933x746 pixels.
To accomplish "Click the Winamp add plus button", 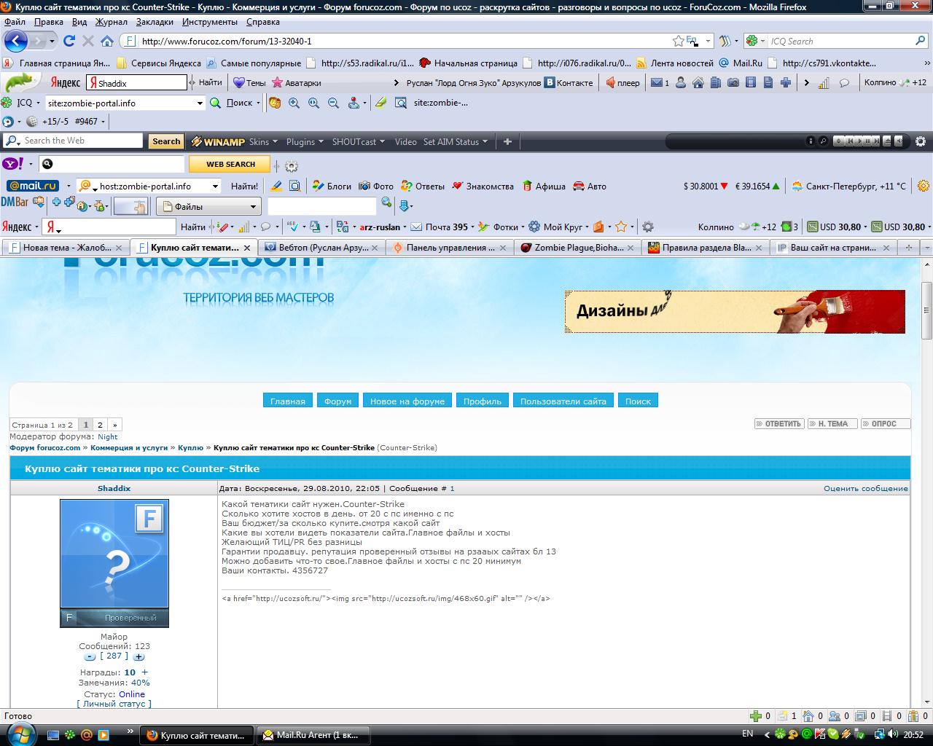I will (x=508, y=141).
